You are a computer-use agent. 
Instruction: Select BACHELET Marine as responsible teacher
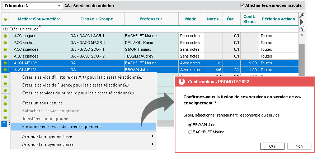point(190,132)
